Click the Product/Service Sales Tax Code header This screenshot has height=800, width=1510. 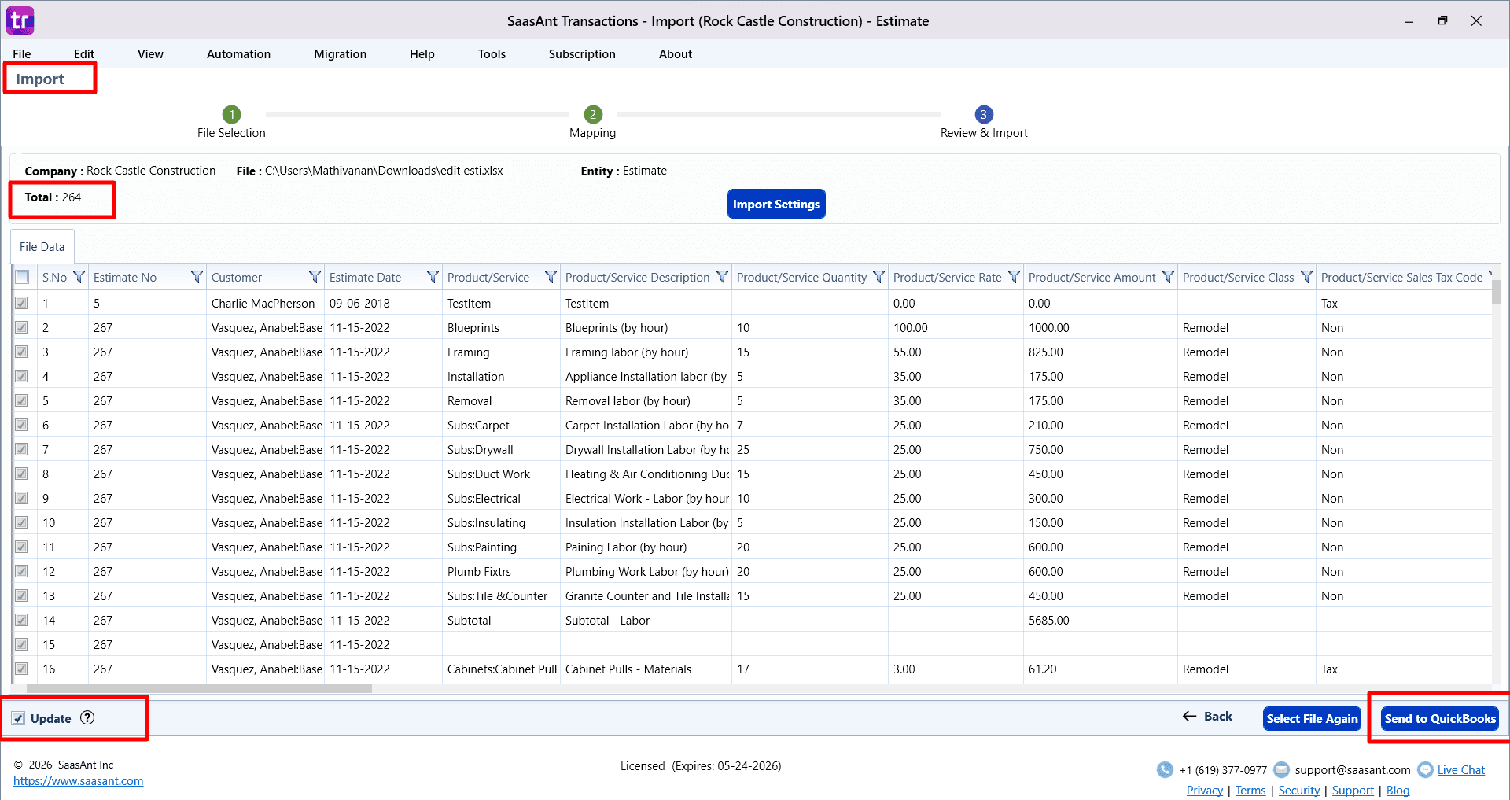pyautogui.click(x=1401, y=277)
